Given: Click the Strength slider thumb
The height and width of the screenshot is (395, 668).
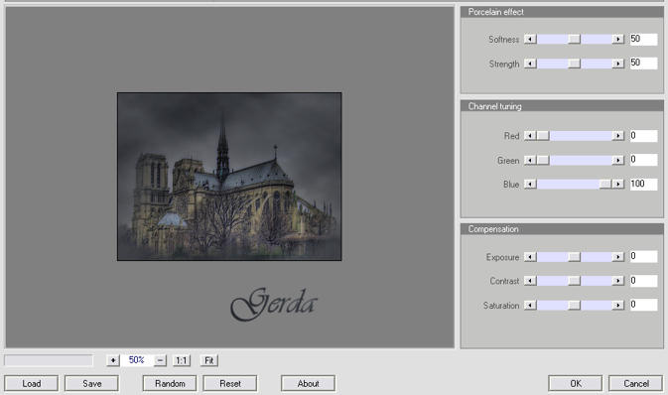Looking at the screenshot, I should coord(575,64).
